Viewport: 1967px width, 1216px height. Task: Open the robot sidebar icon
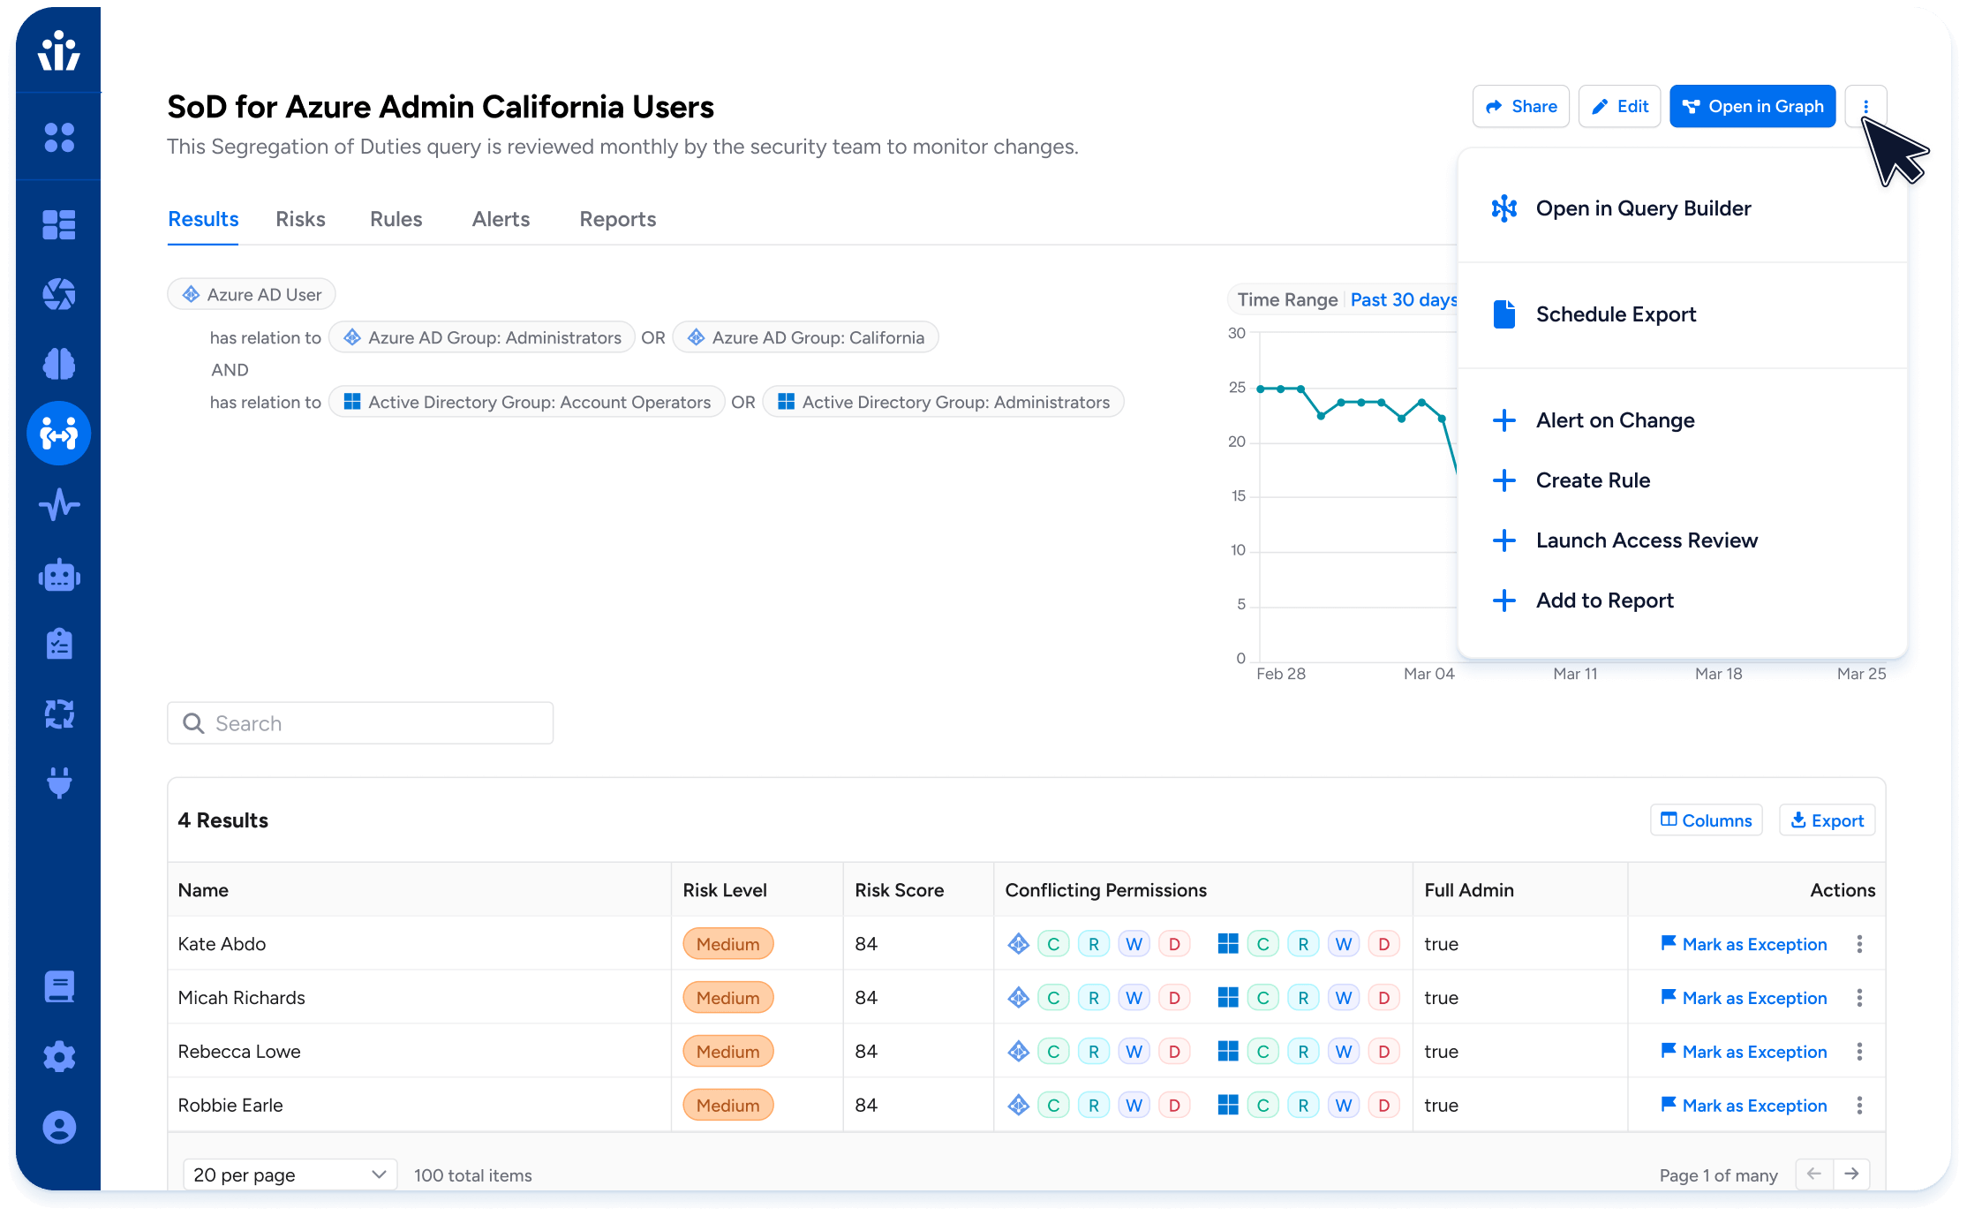(58, 575)
